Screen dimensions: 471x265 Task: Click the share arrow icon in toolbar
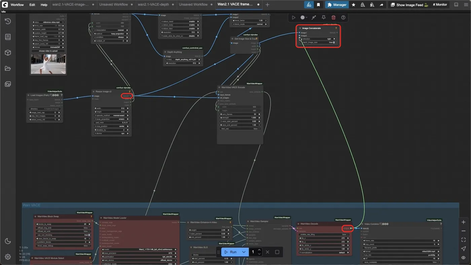[382, 5]
